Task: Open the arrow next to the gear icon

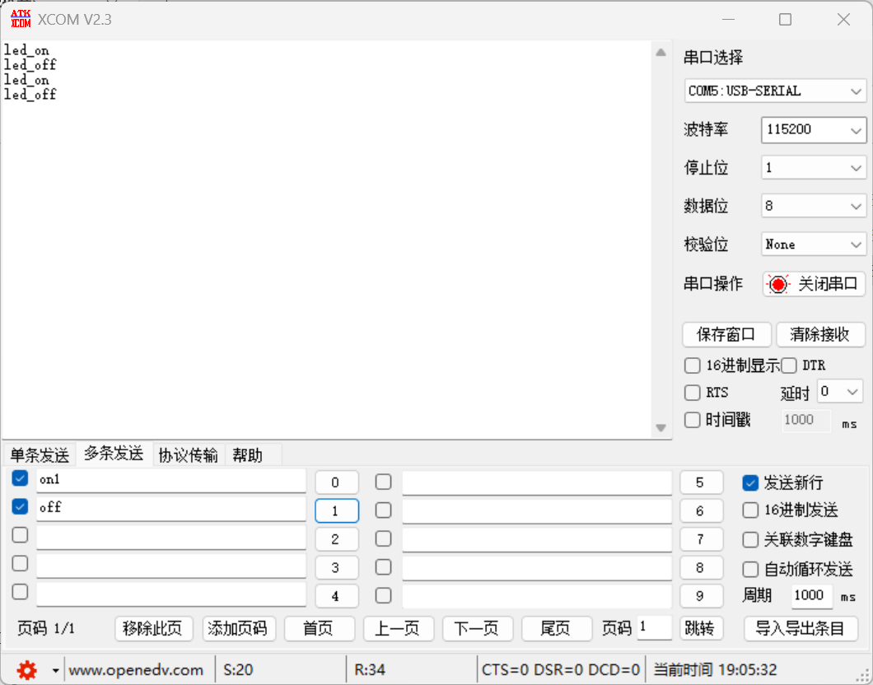Action: (x=55, y=671)
